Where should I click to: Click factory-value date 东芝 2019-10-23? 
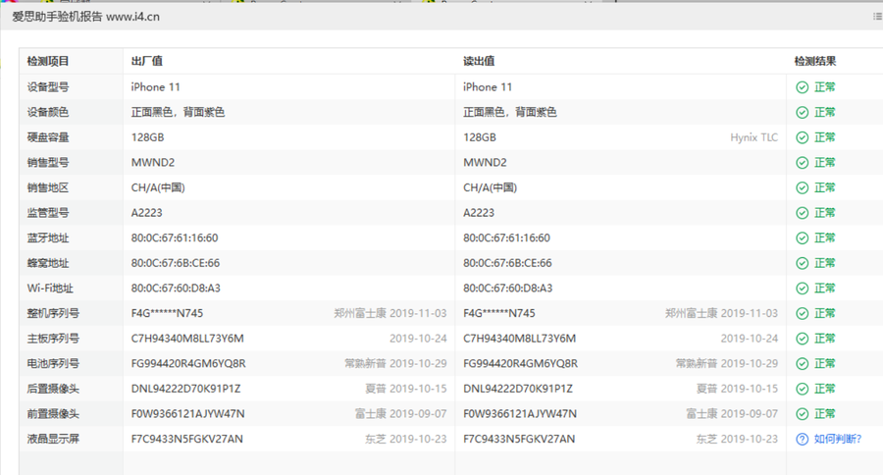(x=405, y=439)
